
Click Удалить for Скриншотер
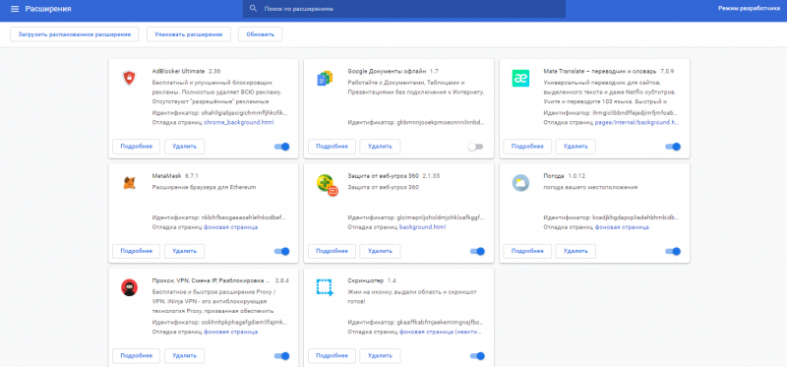point(380,356)
